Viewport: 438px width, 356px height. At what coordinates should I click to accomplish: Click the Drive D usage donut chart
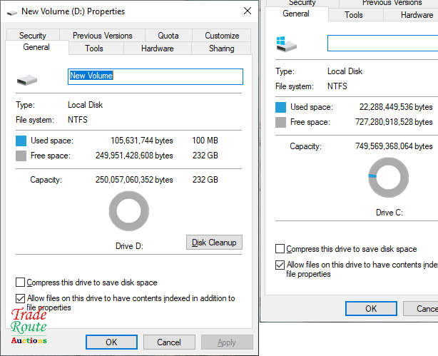[129, 214]
